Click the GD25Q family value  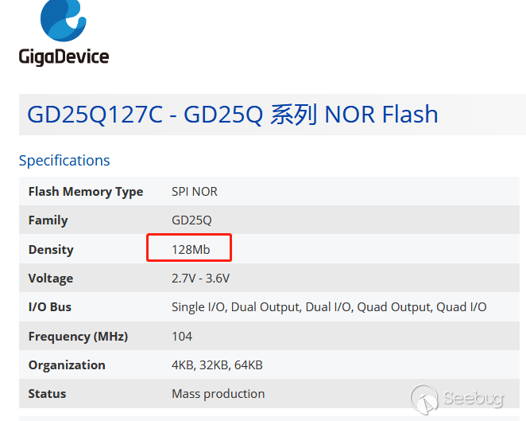191,220
